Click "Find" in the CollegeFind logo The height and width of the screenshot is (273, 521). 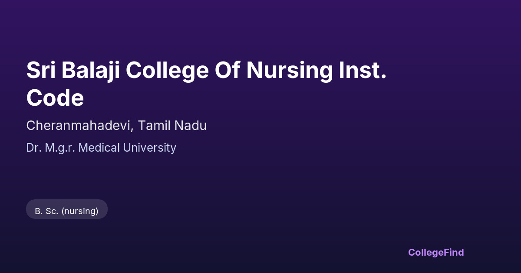coord(453,252)
